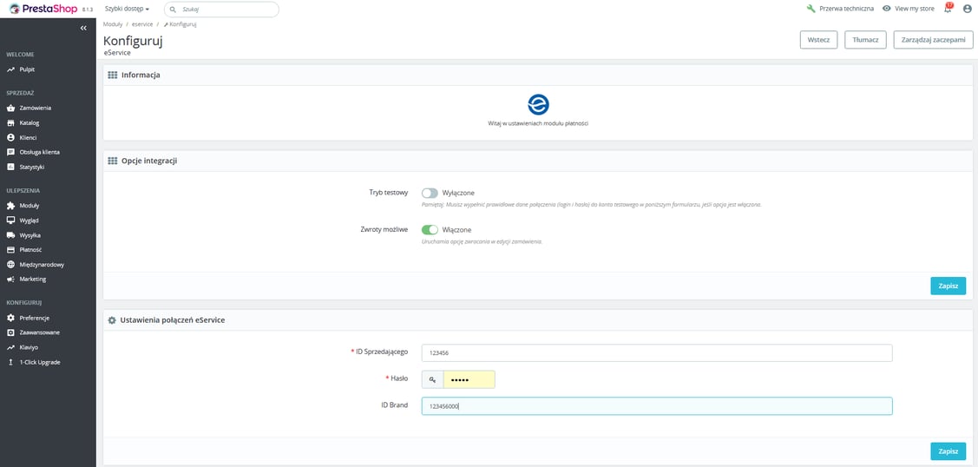Image resolution: width=978 pixels, height=467 pixels.
Task: Click the Informacja panel header
Action: 538,75
